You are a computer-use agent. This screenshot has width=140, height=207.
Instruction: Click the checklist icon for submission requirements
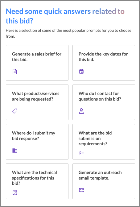click(x=81, y=153)
